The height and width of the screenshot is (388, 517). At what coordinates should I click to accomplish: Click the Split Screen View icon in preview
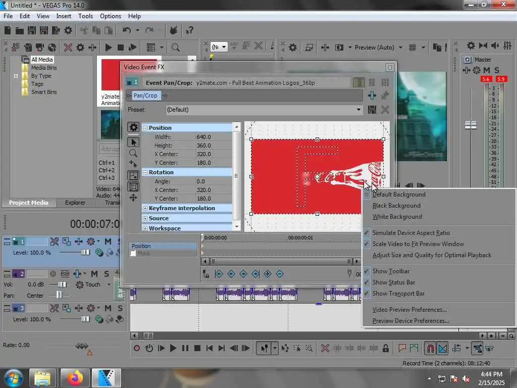(339, 47)
